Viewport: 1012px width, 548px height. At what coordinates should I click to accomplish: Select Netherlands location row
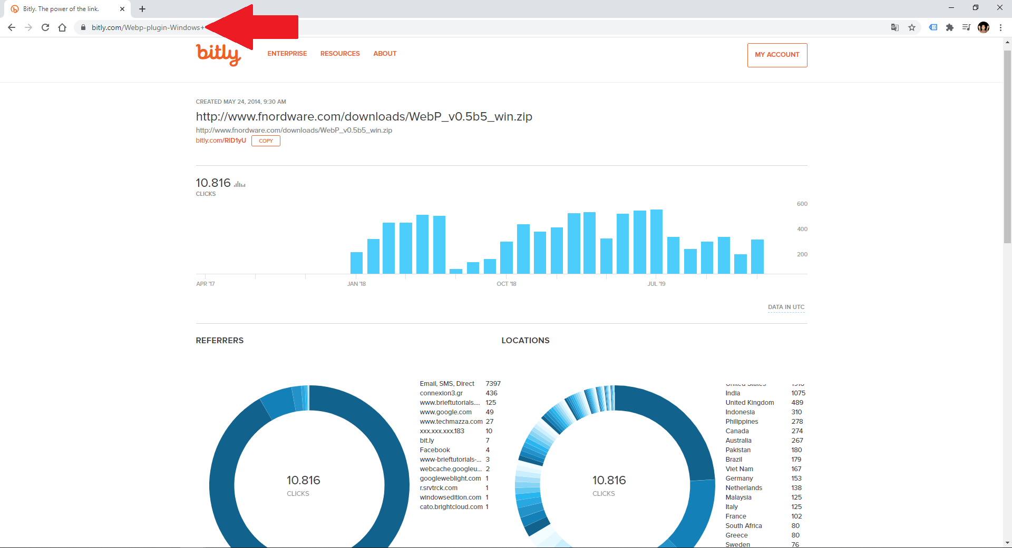763,488
